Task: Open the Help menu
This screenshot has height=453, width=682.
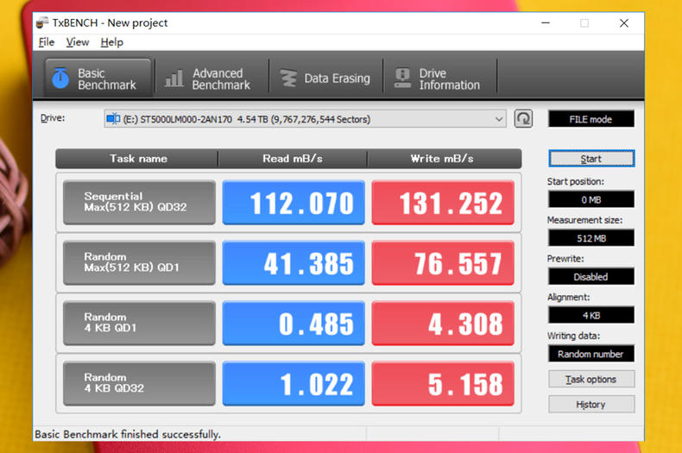Action: (x=111, y=42)
